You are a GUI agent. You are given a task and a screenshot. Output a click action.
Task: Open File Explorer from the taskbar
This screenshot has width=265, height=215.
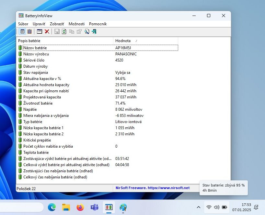(66, 207)
